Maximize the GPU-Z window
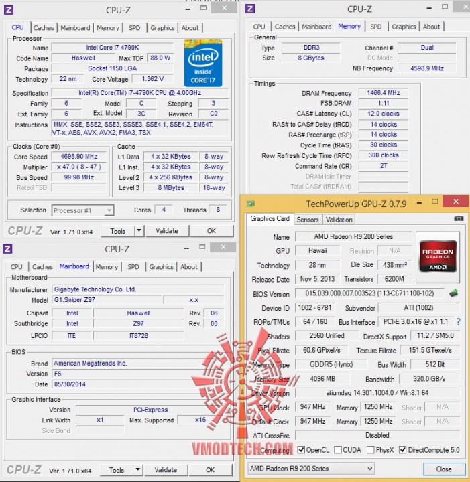 (x=434, y=202)
